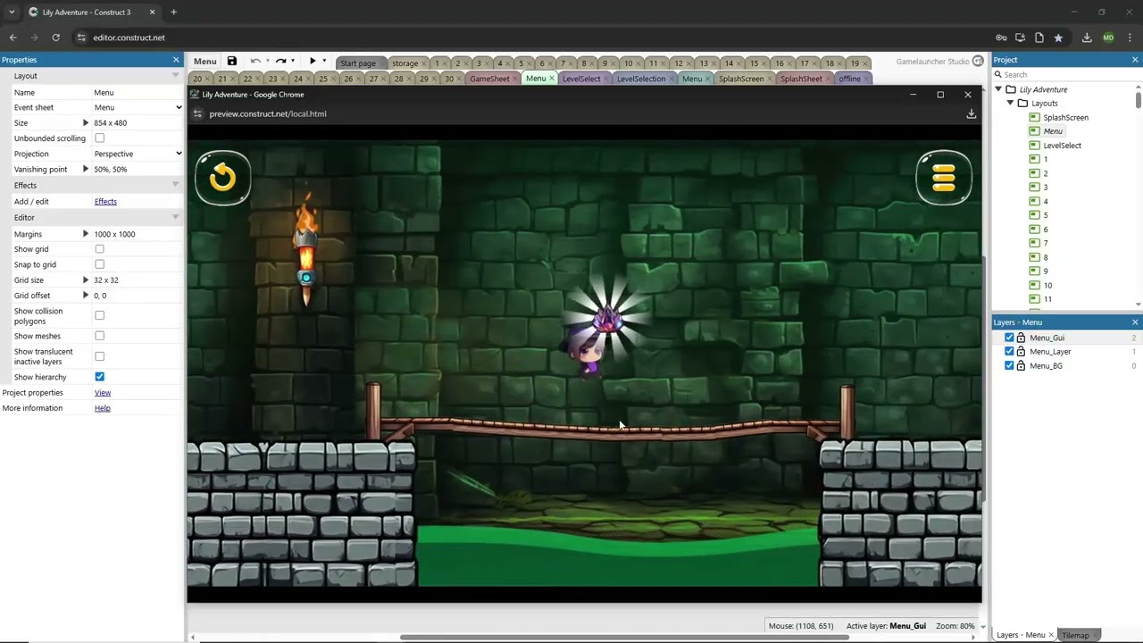Viewport: 1143px width, 643px height.
Task: Uncheck the Show hierarchy checkbox
Action: point(99,377)
